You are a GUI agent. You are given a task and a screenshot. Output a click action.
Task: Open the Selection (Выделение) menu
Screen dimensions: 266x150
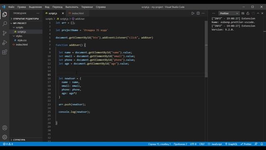pyautogui.click(x=35, y=7)
